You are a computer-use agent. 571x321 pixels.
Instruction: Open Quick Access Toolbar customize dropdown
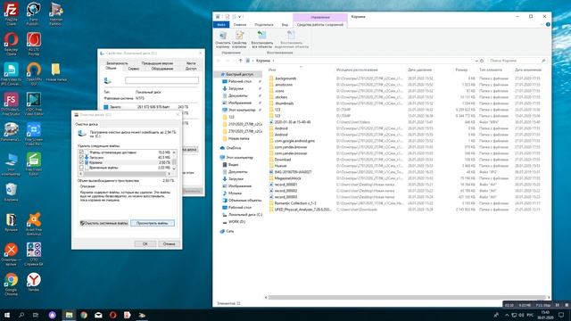pos(240,17)
